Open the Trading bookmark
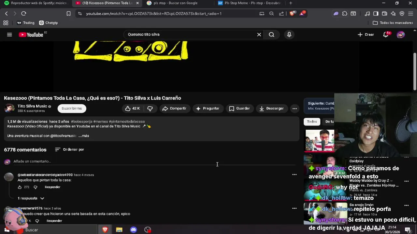This screenshot has height=234, width=417. pos(25,23)
